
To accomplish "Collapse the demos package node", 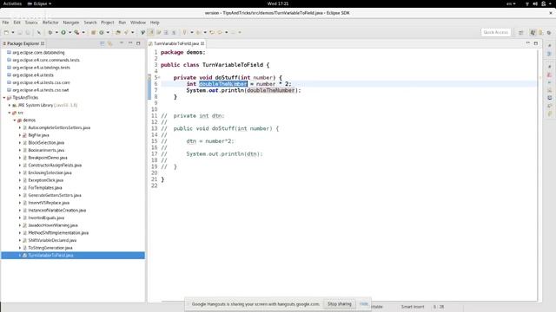I will click(15, 120).
